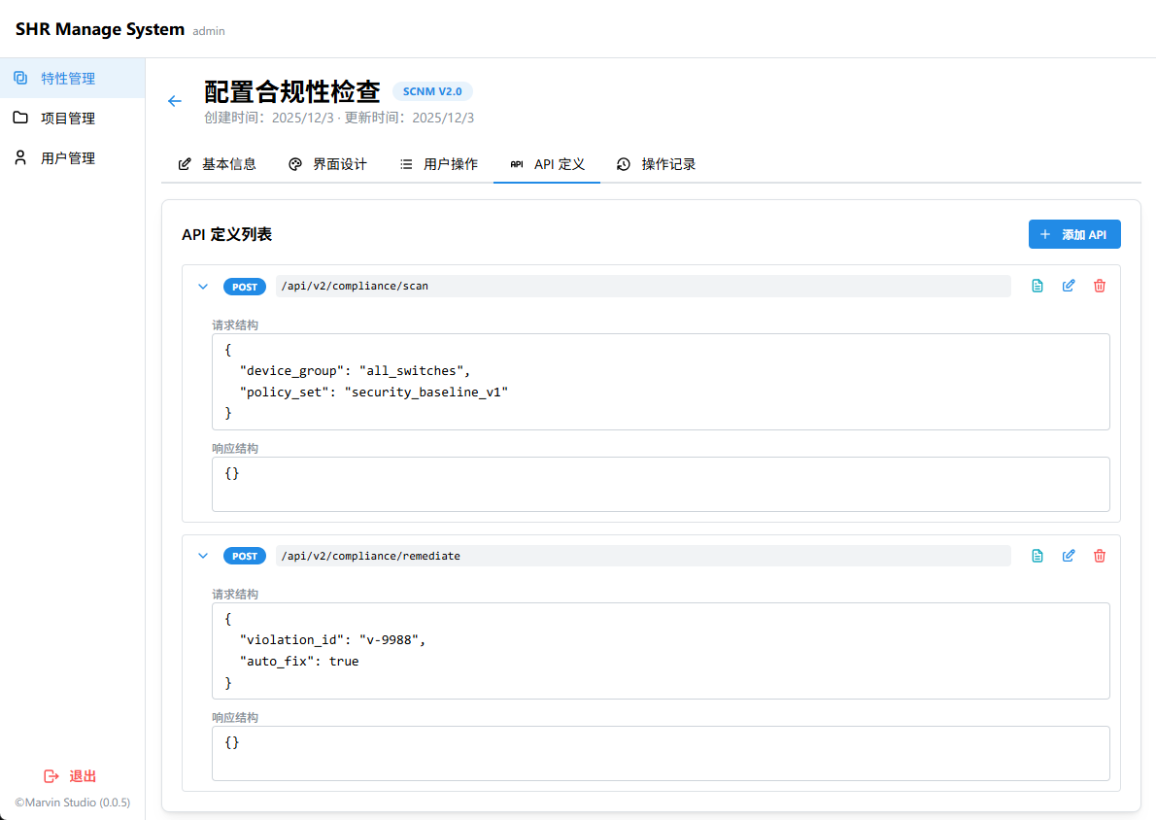
Task: Go to the 用户操作 tab
Action: click(439, 164)
